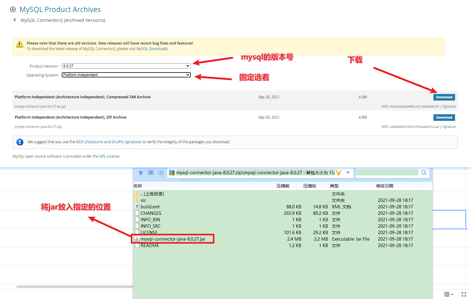Open Signature link for tar.gz file
The height and width of the screenshot is (299, 471).
[449, 107]
